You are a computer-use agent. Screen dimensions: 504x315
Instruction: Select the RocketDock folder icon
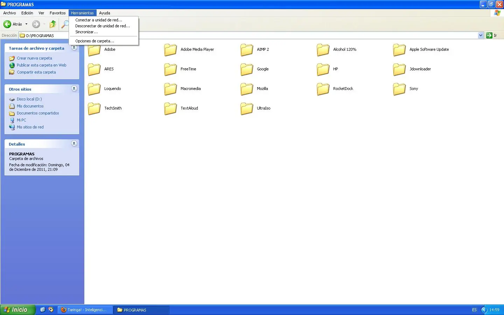[323, 89]
